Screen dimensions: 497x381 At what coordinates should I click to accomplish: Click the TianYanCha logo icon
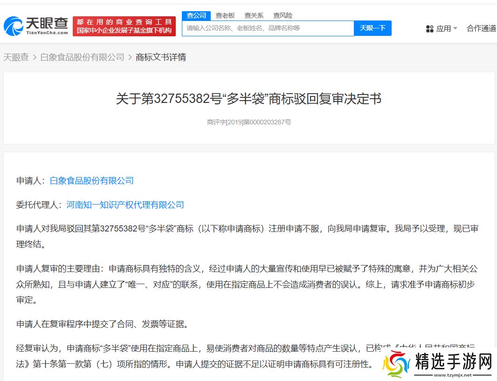(x=13, y=26)
